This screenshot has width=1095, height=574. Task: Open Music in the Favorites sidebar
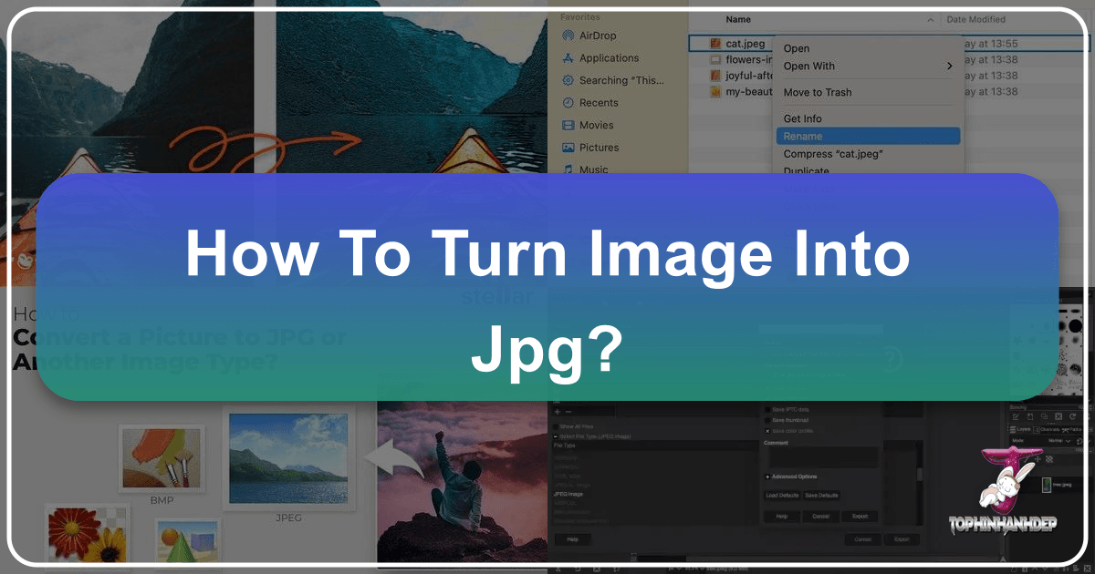coord(596,169)
